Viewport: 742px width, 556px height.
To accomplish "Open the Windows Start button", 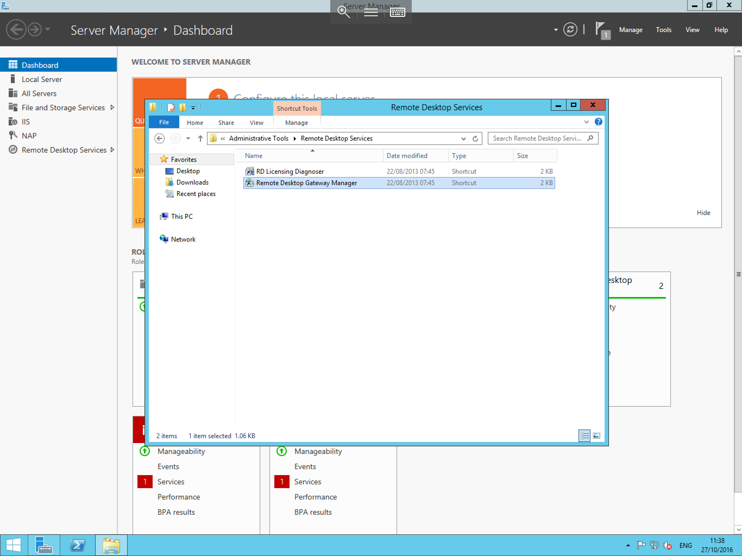I will click(x=13, y=545).
